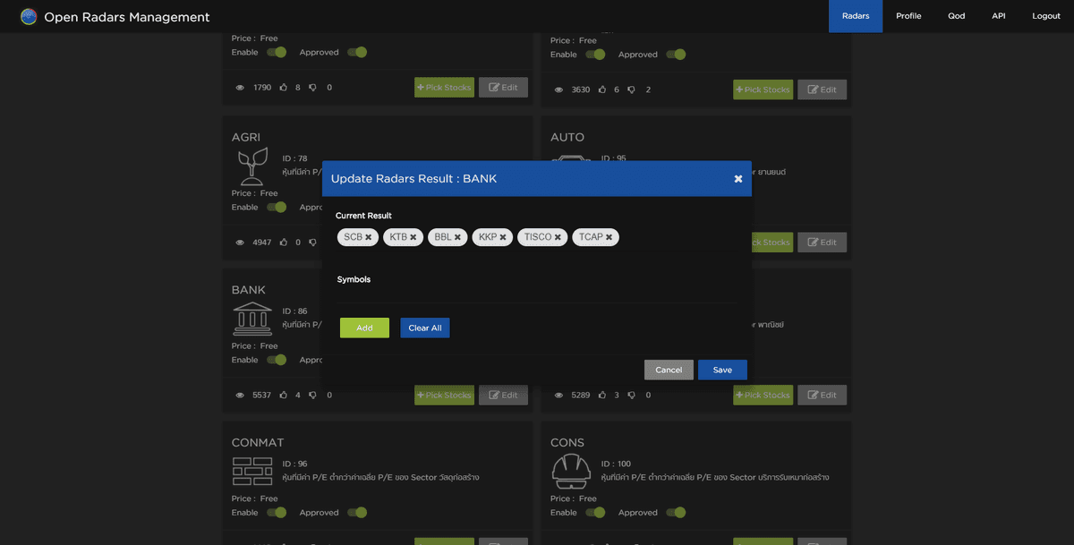
Task: Click the Clear All button
Action: coord(425,328)
